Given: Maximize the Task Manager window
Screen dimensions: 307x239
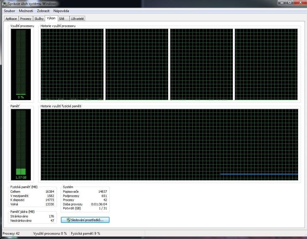Looking at the screenshot, I should [290, 3].
